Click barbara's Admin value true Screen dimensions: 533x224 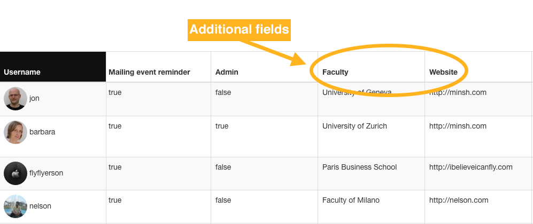222,126
